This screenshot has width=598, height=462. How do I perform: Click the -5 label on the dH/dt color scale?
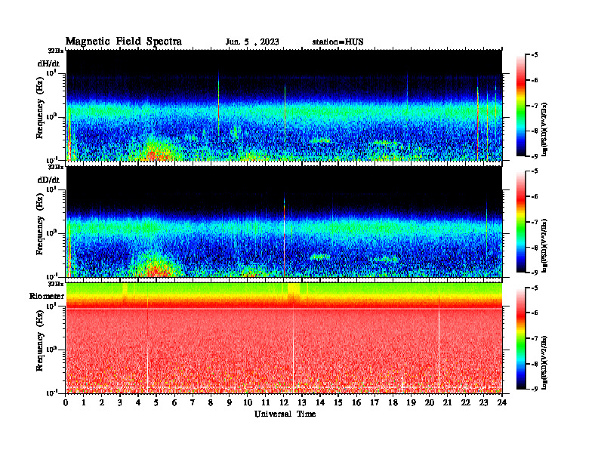(x=534, y=55)
